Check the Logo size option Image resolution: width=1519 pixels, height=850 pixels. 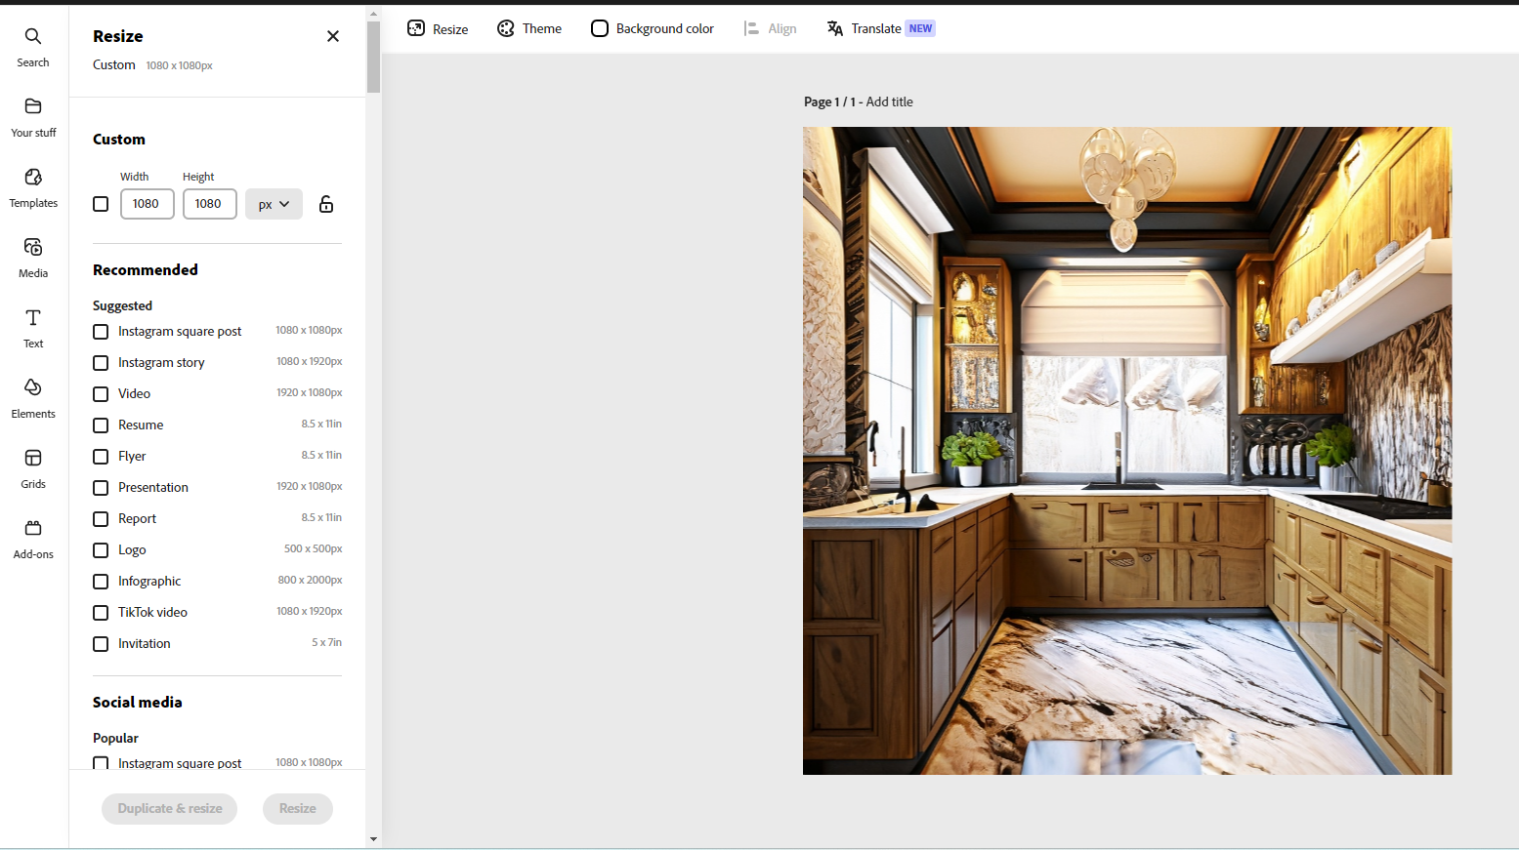click(x=101, y=550)
